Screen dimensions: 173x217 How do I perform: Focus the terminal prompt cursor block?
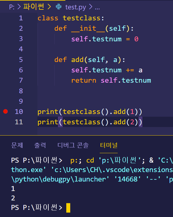tap(68, 208)
